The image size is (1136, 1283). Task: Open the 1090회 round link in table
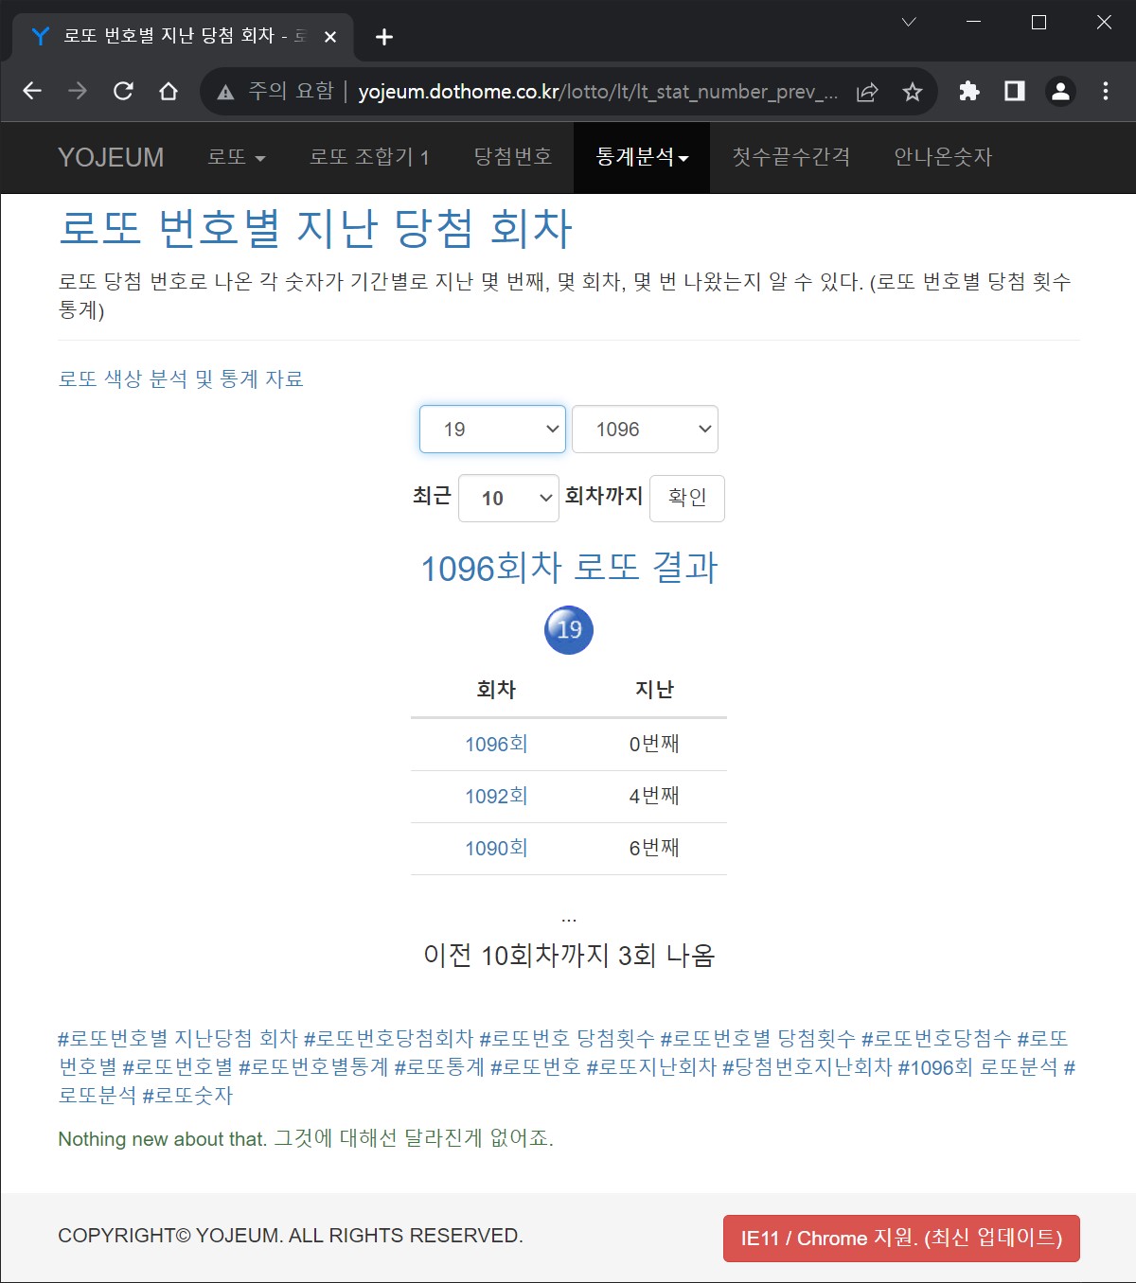pos(496,849)
